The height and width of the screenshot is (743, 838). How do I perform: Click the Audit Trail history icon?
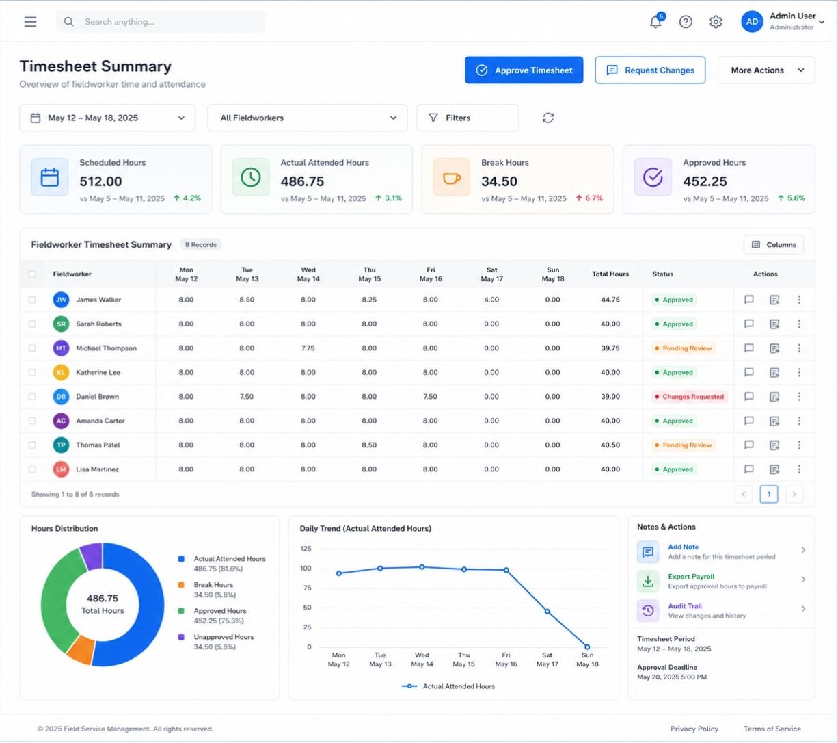[x=648, y=610]
